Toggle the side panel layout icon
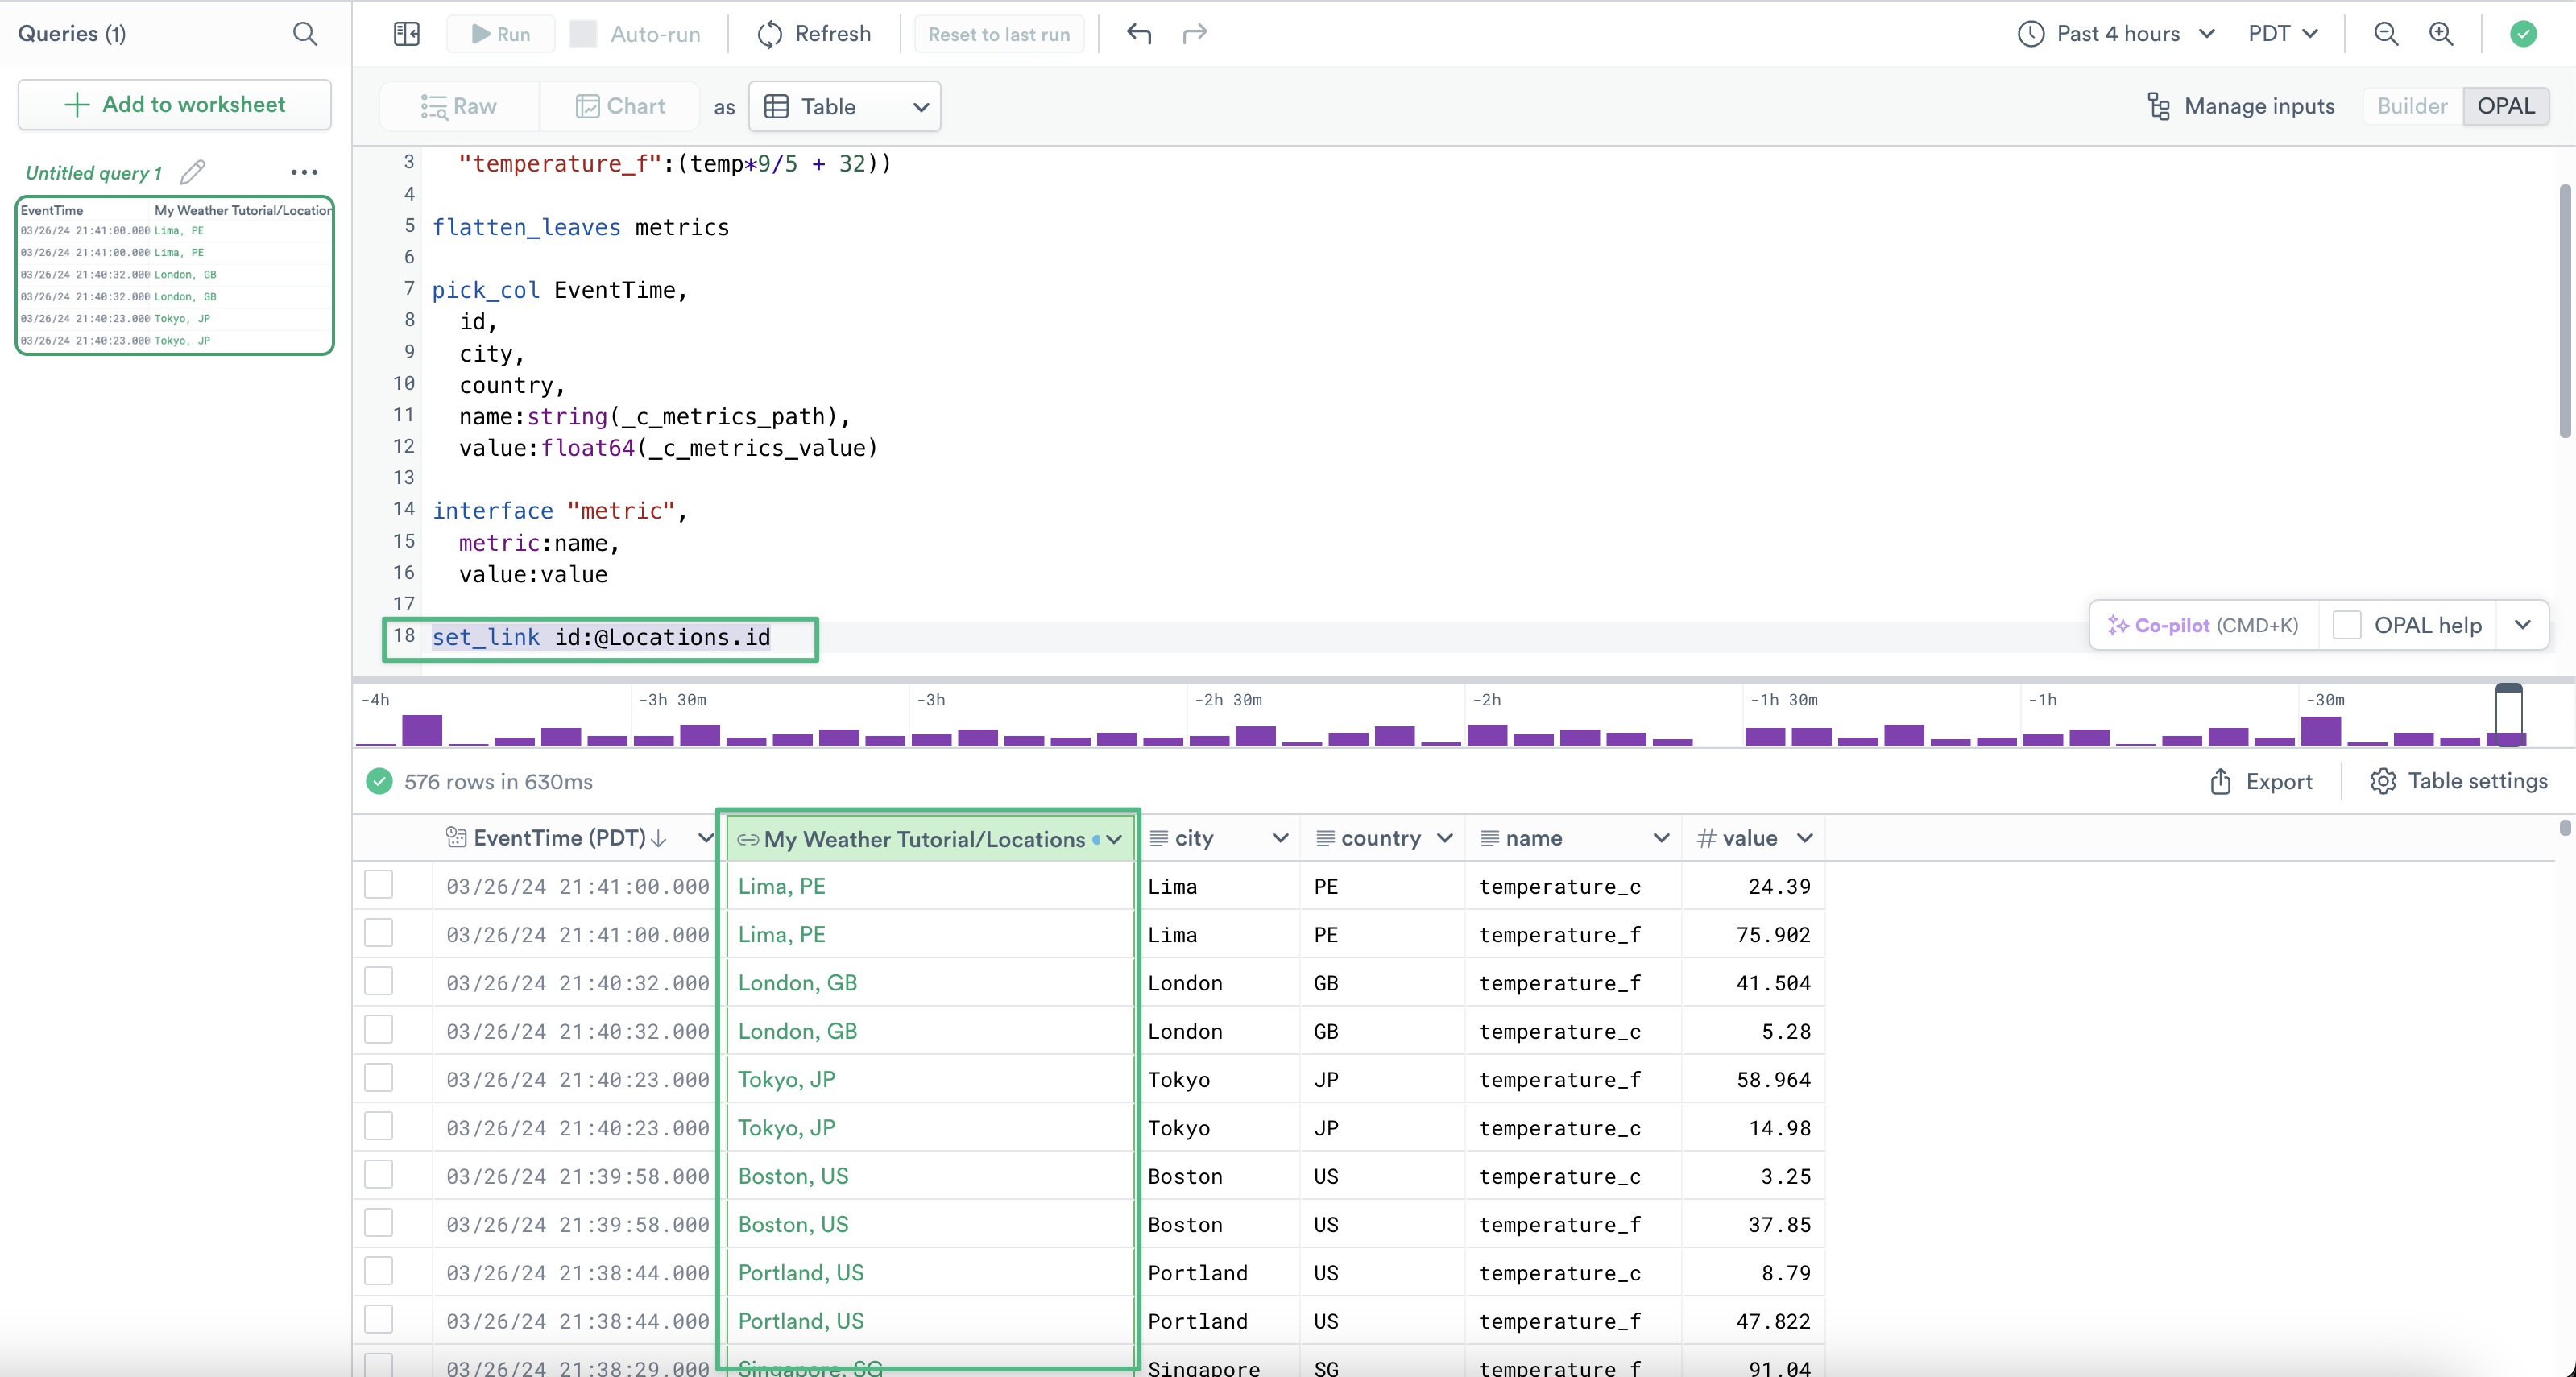Image resolution: width=2576 pixels, height=1377 pixels. click(407, 34)
